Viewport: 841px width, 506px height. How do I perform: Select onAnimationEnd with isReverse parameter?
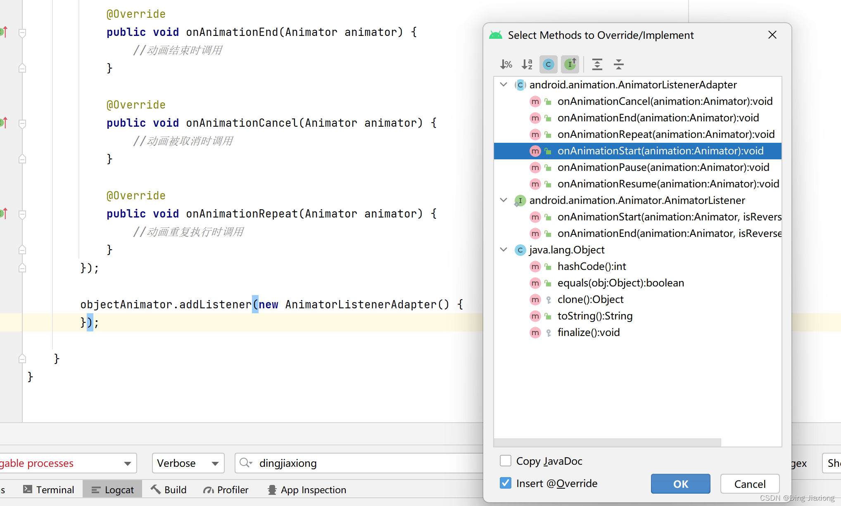638,234
